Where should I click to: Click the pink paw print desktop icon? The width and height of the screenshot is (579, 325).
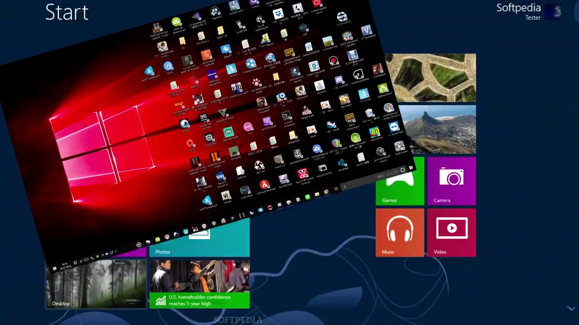[257, 83]
